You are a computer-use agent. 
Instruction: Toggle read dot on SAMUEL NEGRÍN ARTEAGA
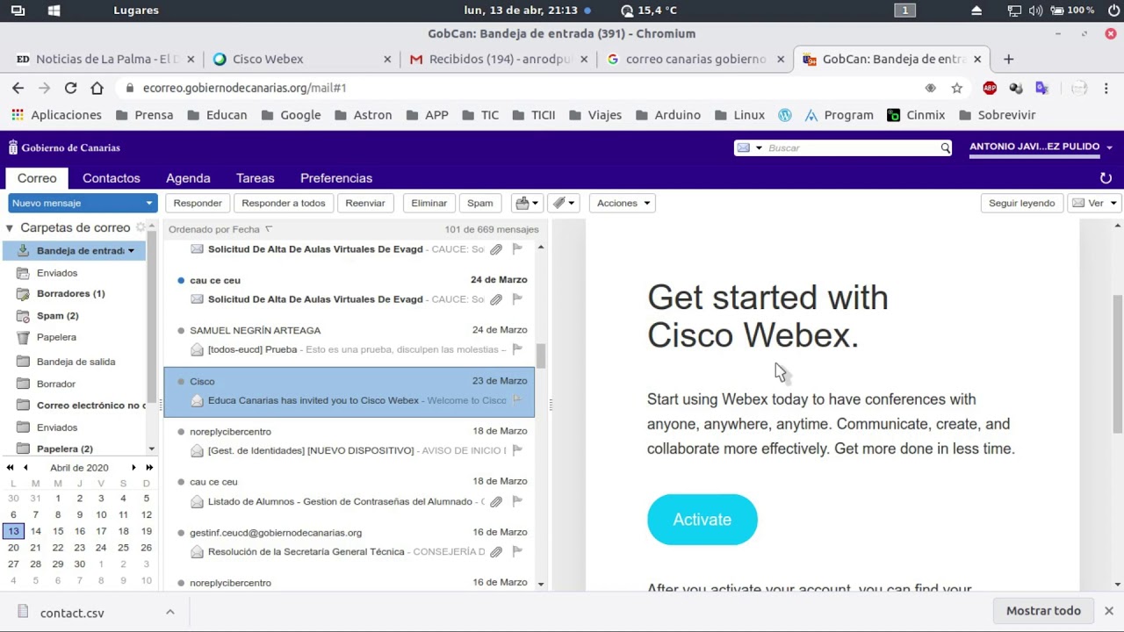point(181,331)
